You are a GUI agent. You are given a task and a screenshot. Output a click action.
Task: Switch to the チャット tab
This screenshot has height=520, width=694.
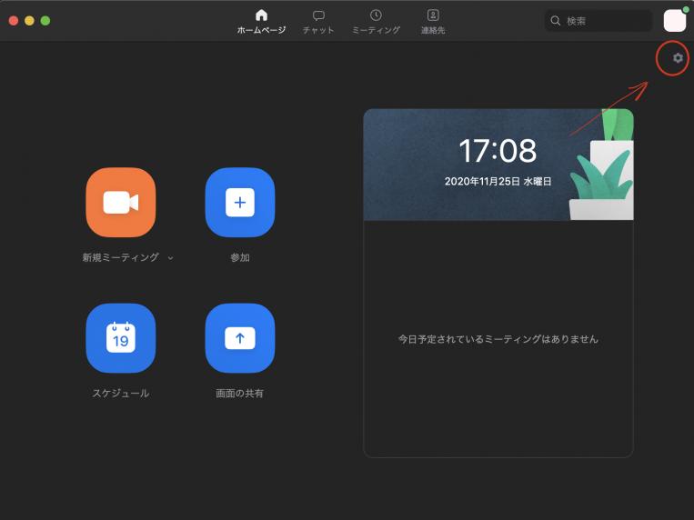pyautogui.click(x=318, y=22)
